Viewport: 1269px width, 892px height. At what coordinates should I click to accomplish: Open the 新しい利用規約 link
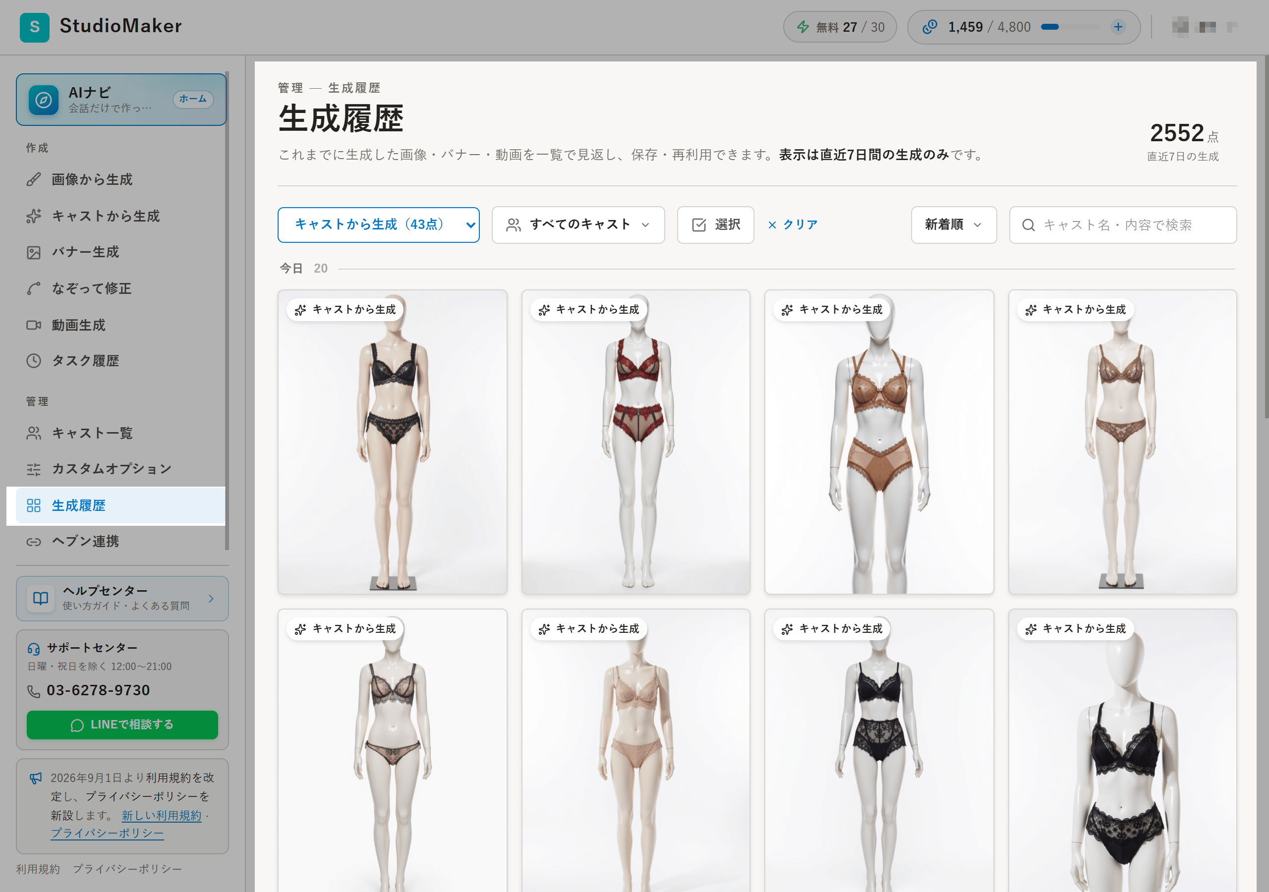point(162,816)
